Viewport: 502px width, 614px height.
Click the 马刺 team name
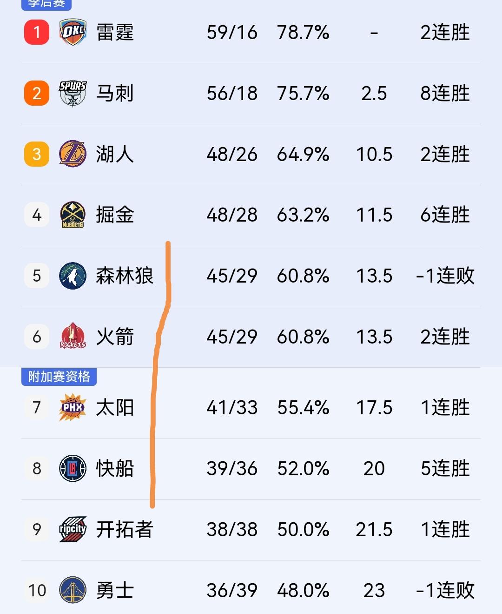click(x=116, y=93)
